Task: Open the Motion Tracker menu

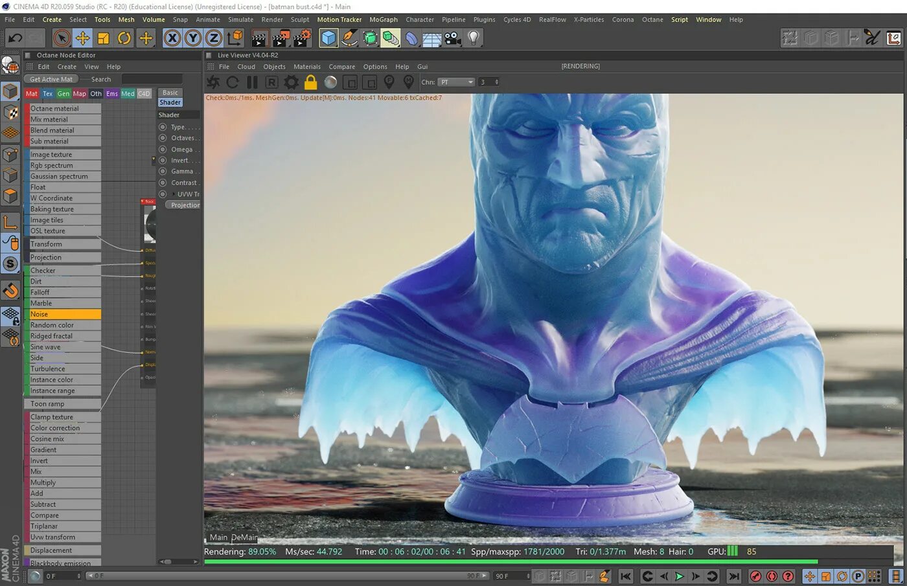Action: click(x=339, y=19)
